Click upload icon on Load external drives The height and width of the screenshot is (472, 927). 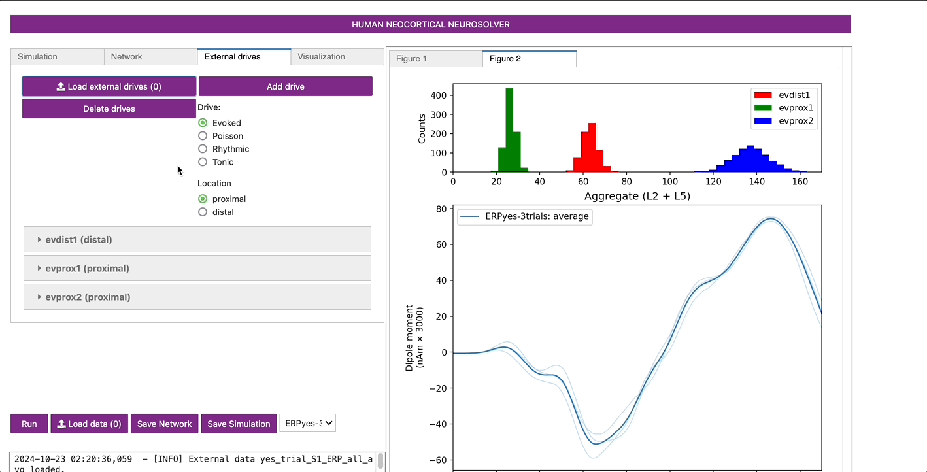[x=61, y=86]
